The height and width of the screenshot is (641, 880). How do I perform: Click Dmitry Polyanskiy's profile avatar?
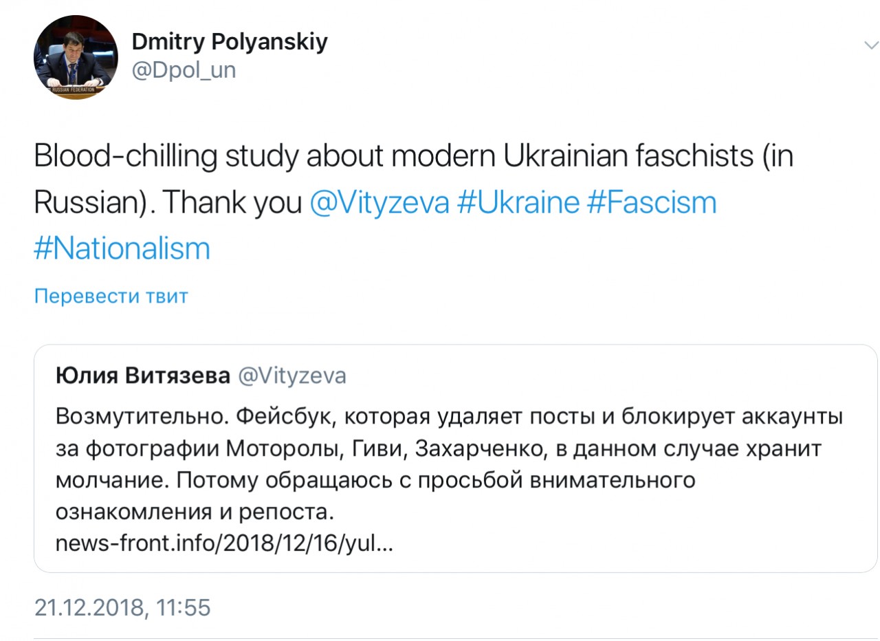tap(76, 57)
